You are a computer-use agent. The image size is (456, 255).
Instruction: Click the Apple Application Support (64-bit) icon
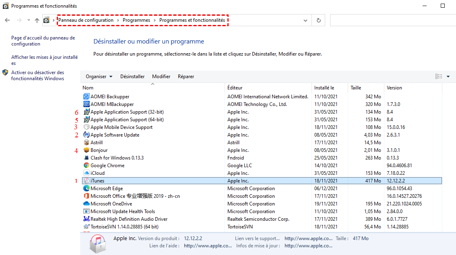(x=87, y=119)
